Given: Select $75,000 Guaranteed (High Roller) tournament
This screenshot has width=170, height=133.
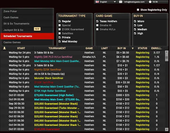Looking at the screenshot, I should pyautogui.click(x=83, y=95).
